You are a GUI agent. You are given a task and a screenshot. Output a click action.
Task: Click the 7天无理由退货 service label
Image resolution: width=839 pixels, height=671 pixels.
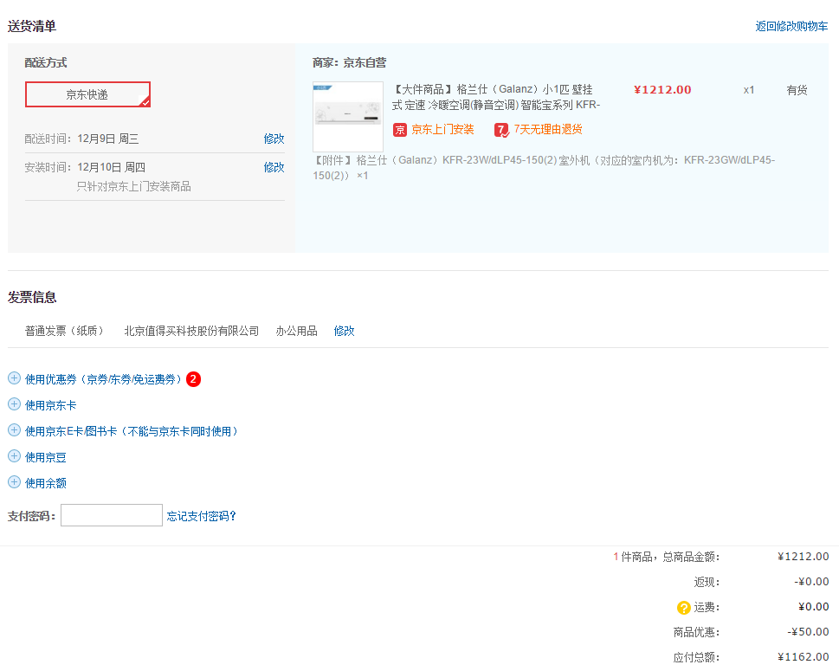548,130
